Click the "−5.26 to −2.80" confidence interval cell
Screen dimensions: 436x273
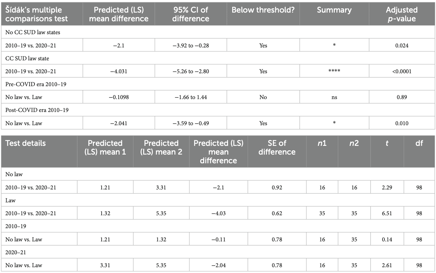tap(190, 71)
